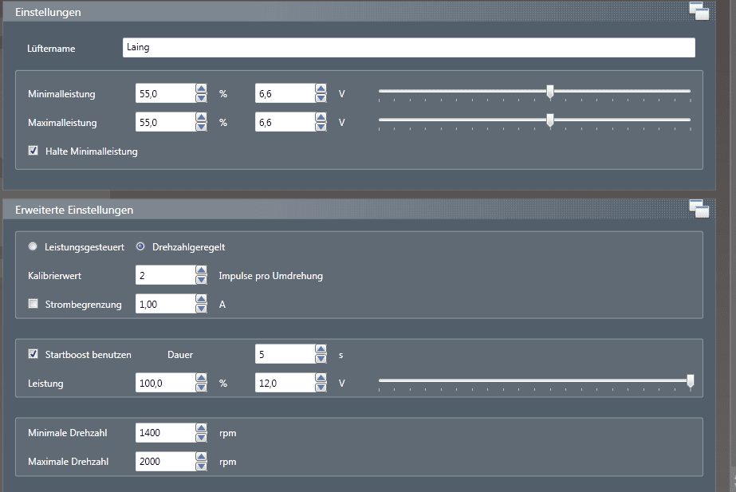Image resolution: width=736 pixels, height=492 pixels.
Task: Click the Minimale Drehzahl field 1400
Action: click(166, 433)
